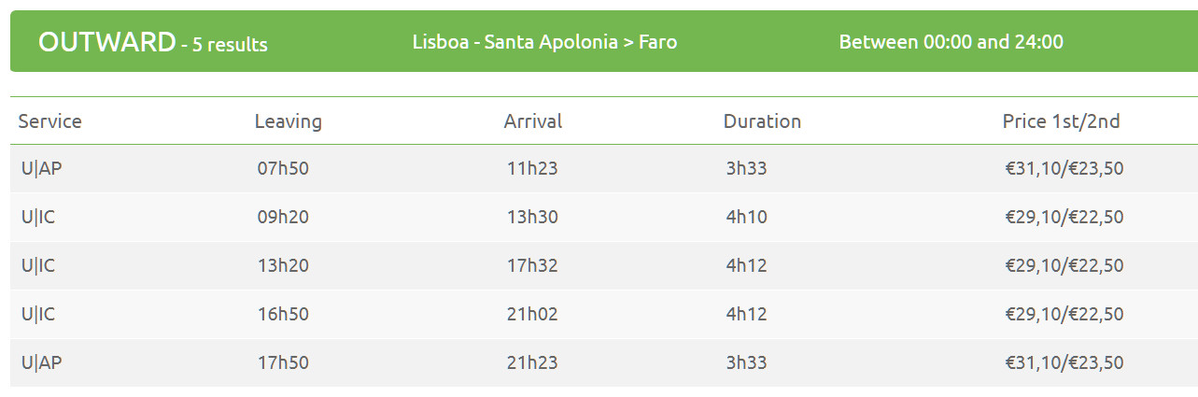Click the 17h32 arrival time
The image size is (1198, 397).
point(532,266)
